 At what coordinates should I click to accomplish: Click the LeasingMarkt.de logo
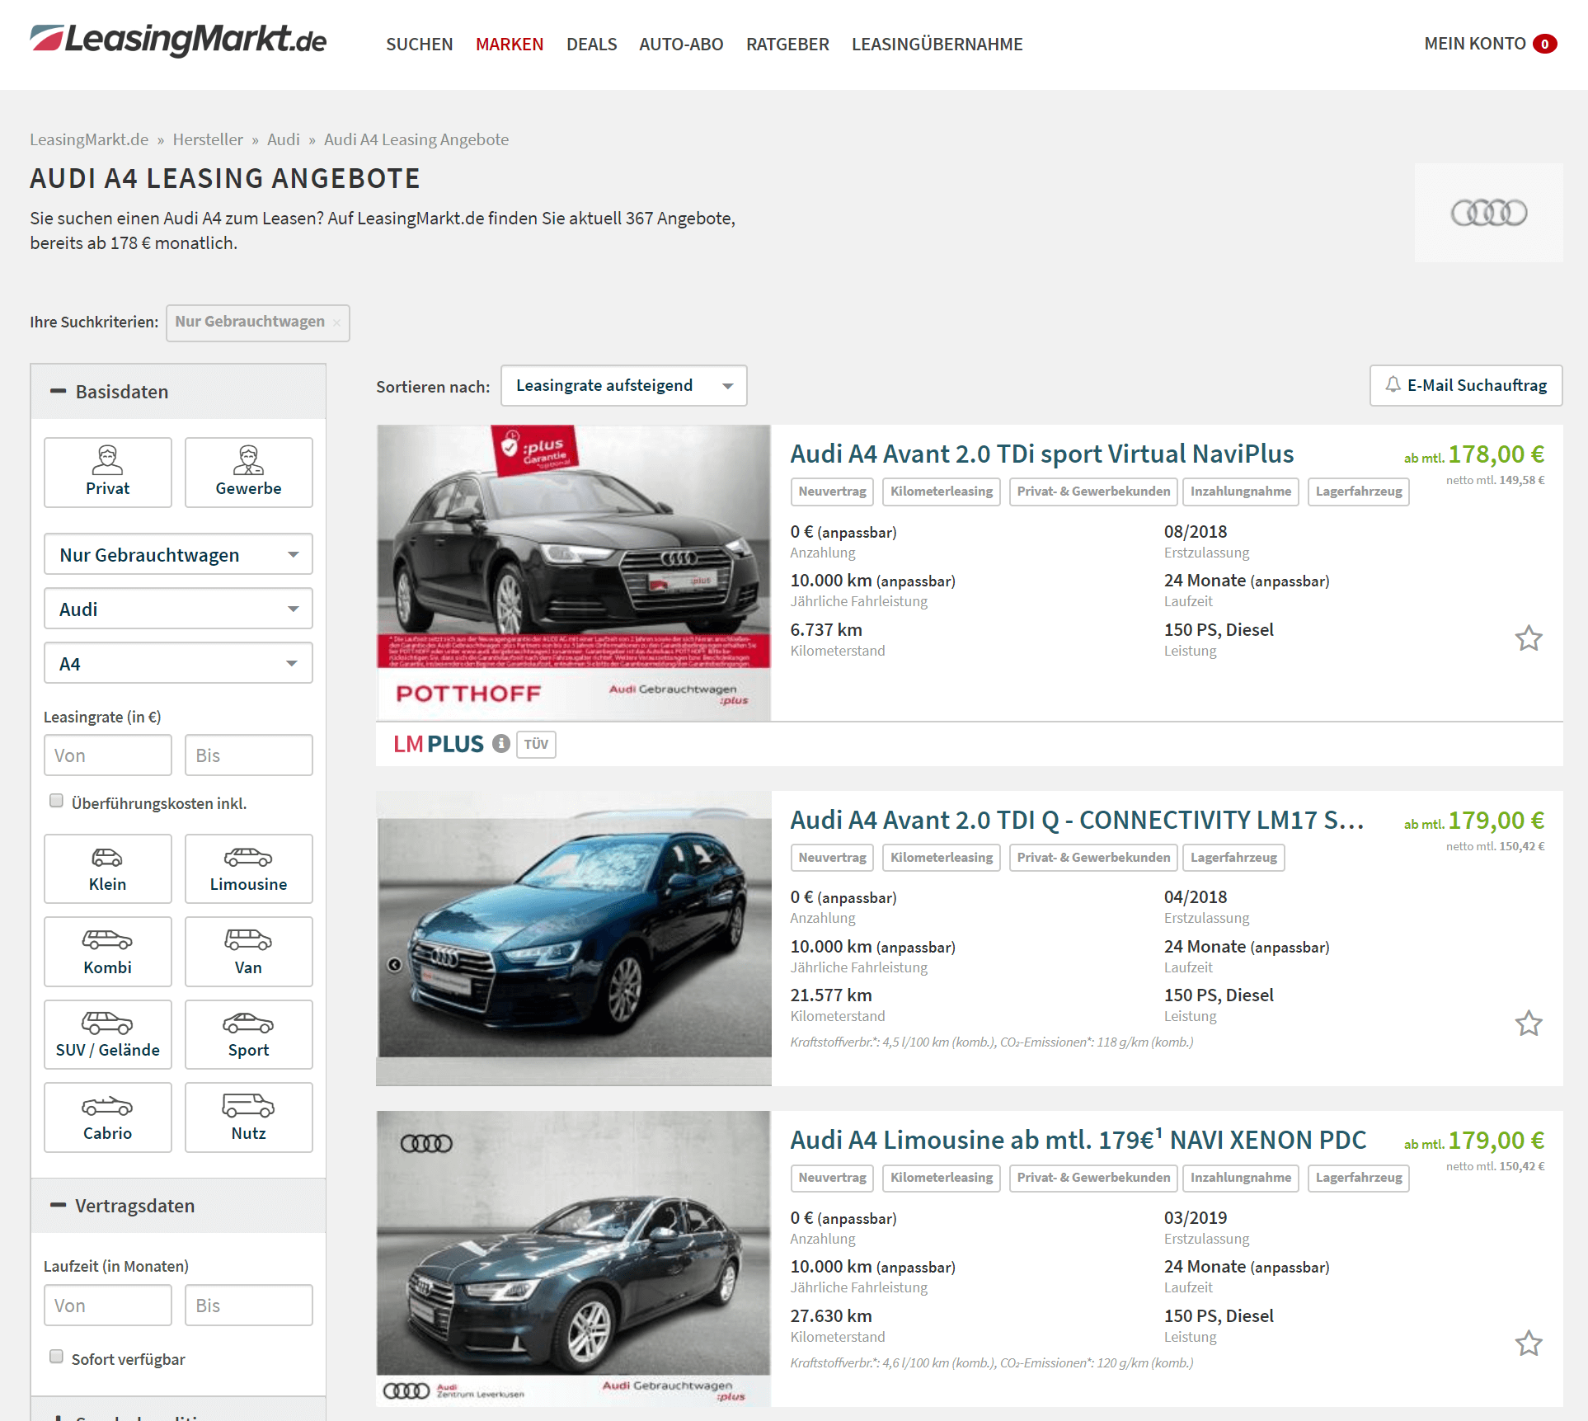(x=178, y=40)
